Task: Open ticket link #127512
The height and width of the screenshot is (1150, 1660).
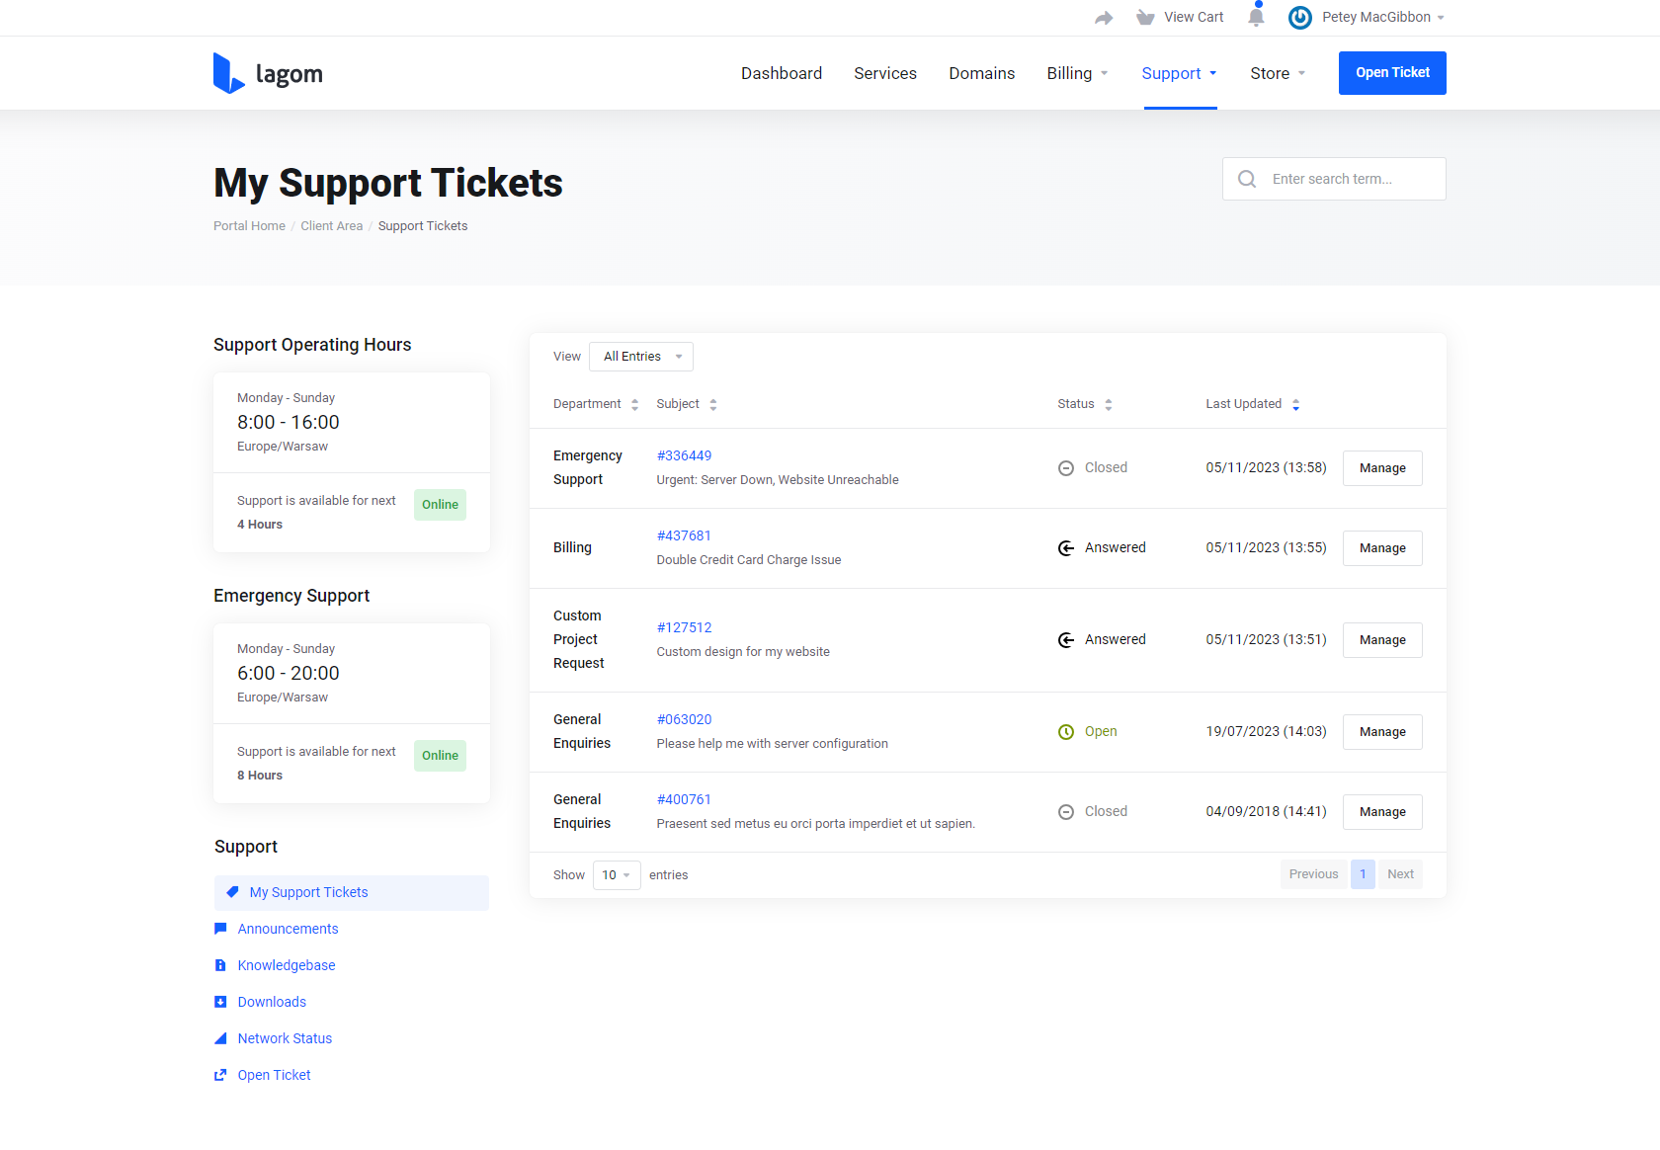Action: [x=684, y=628]
